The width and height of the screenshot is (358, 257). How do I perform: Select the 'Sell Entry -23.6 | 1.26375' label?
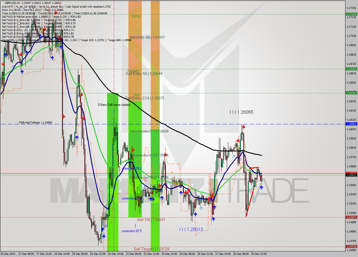[x=145, y=98]
